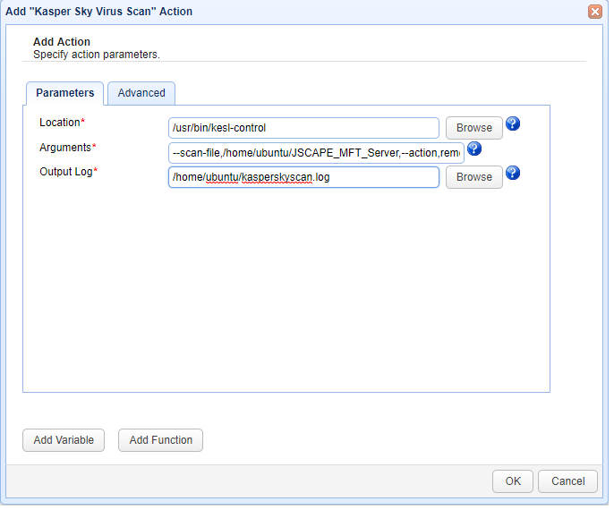Click the Output Log field label
The height and width of the screenshot is (510, 614).
tap(66, 171)
